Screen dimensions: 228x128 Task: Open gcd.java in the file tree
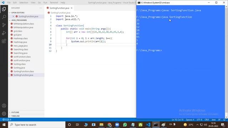click(x=17, y=35)
